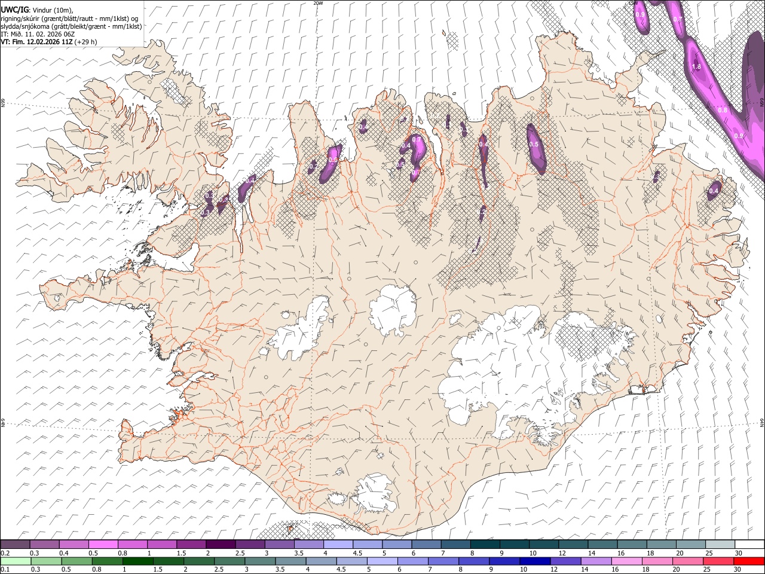Select the dark mauve 0.2–0.3 upper legend swatch
The height and width of the screenshot is (574, 765).
pos(15,544)
